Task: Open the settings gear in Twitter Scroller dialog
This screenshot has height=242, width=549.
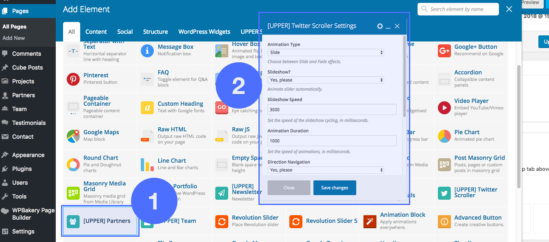Action: tap(380, 26)
